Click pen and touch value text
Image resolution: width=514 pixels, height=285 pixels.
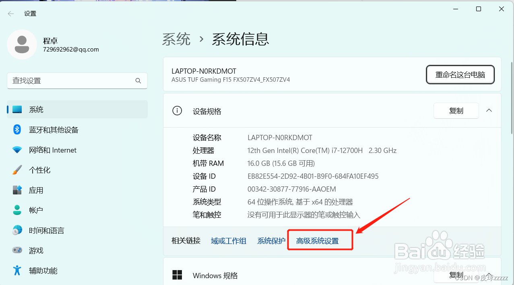click(304, 215)
